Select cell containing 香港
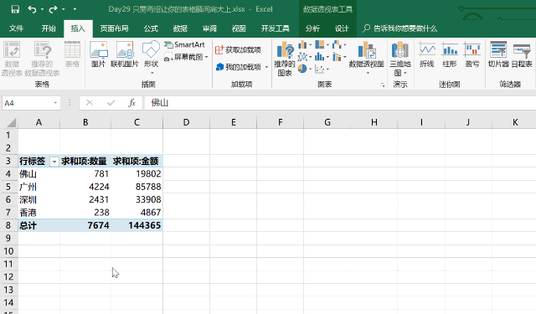 tap(39, 213)
